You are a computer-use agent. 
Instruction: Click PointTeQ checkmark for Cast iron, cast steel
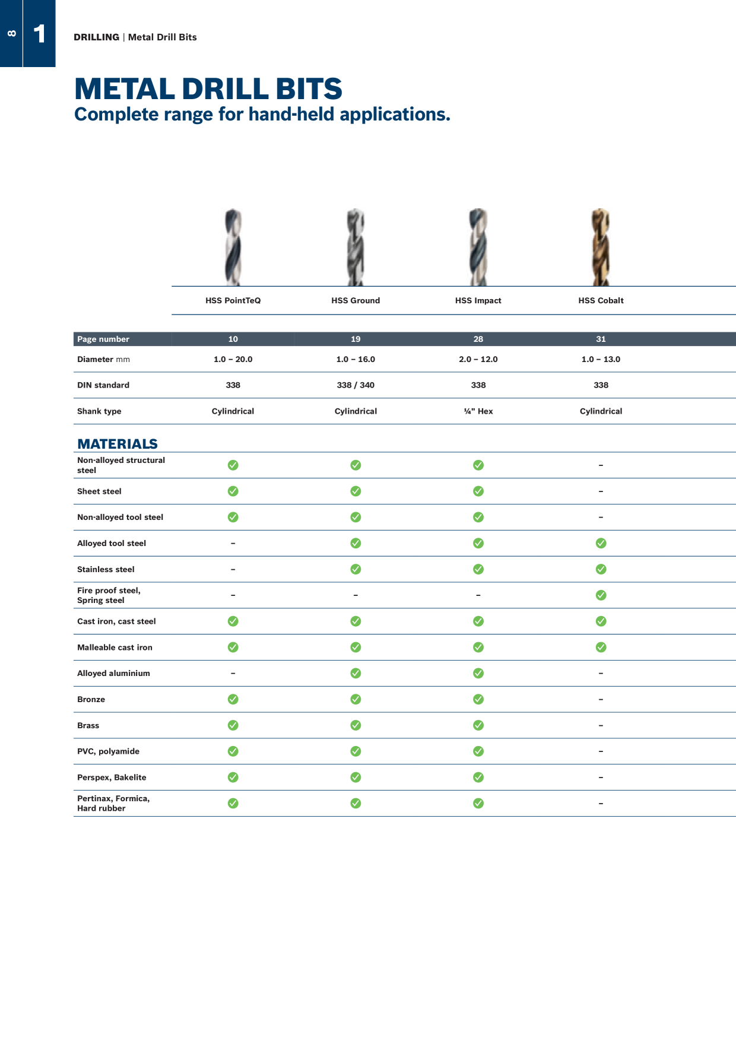click(x=233, y=621)
